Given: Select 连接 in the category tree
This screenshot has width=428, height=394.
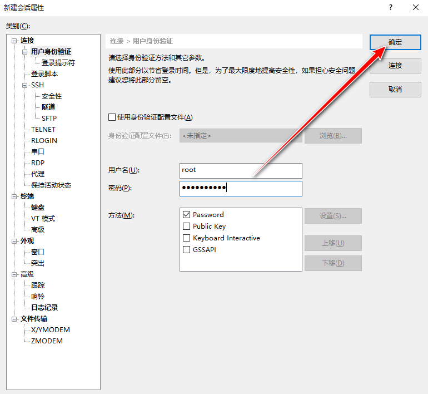Looking at the screenshot, I should 27,41.
